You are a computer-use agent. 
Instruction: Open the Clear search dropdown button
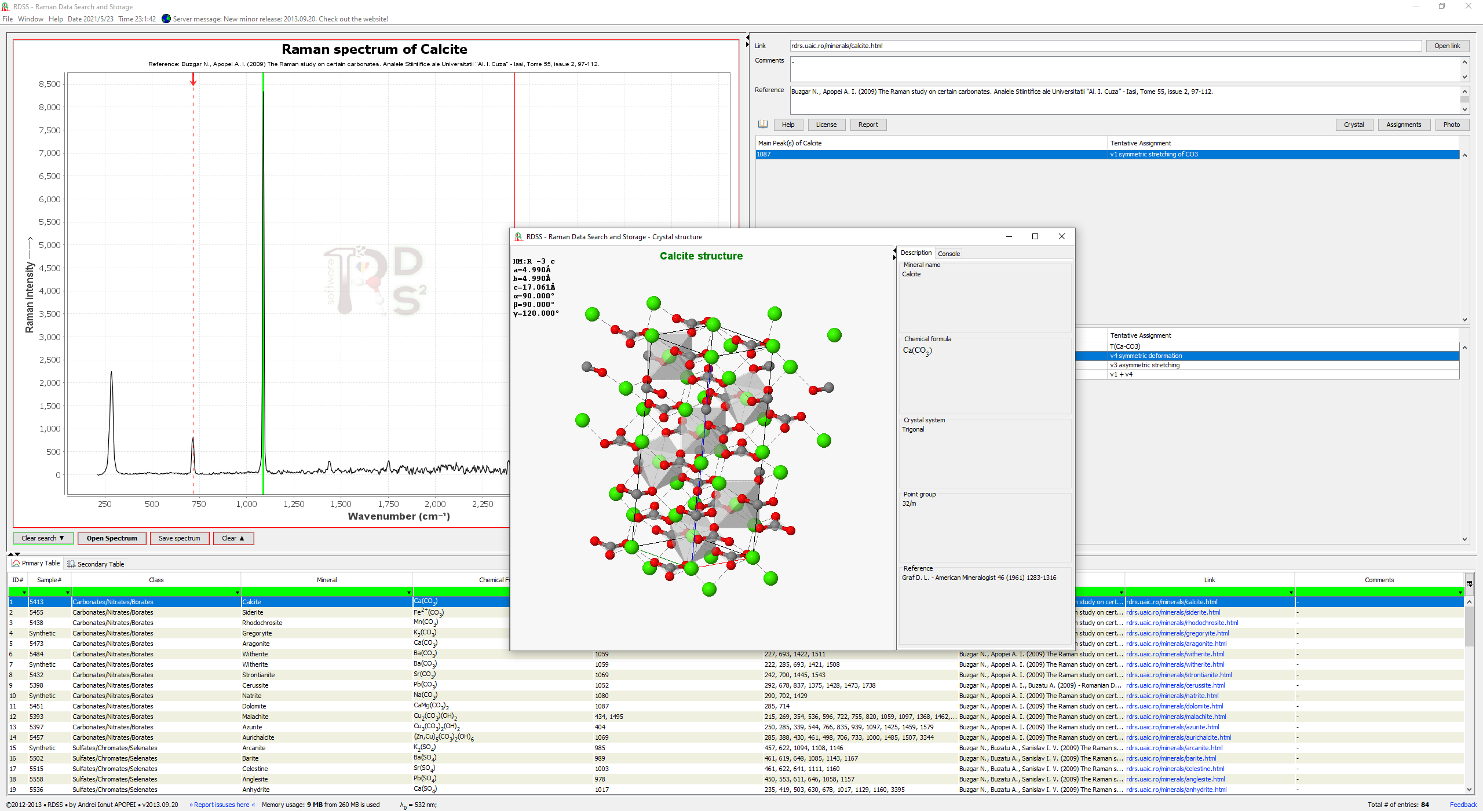point(43,538)
